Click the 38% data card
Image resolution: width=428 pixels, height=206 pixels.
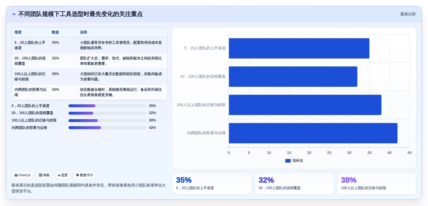[376, 183]
